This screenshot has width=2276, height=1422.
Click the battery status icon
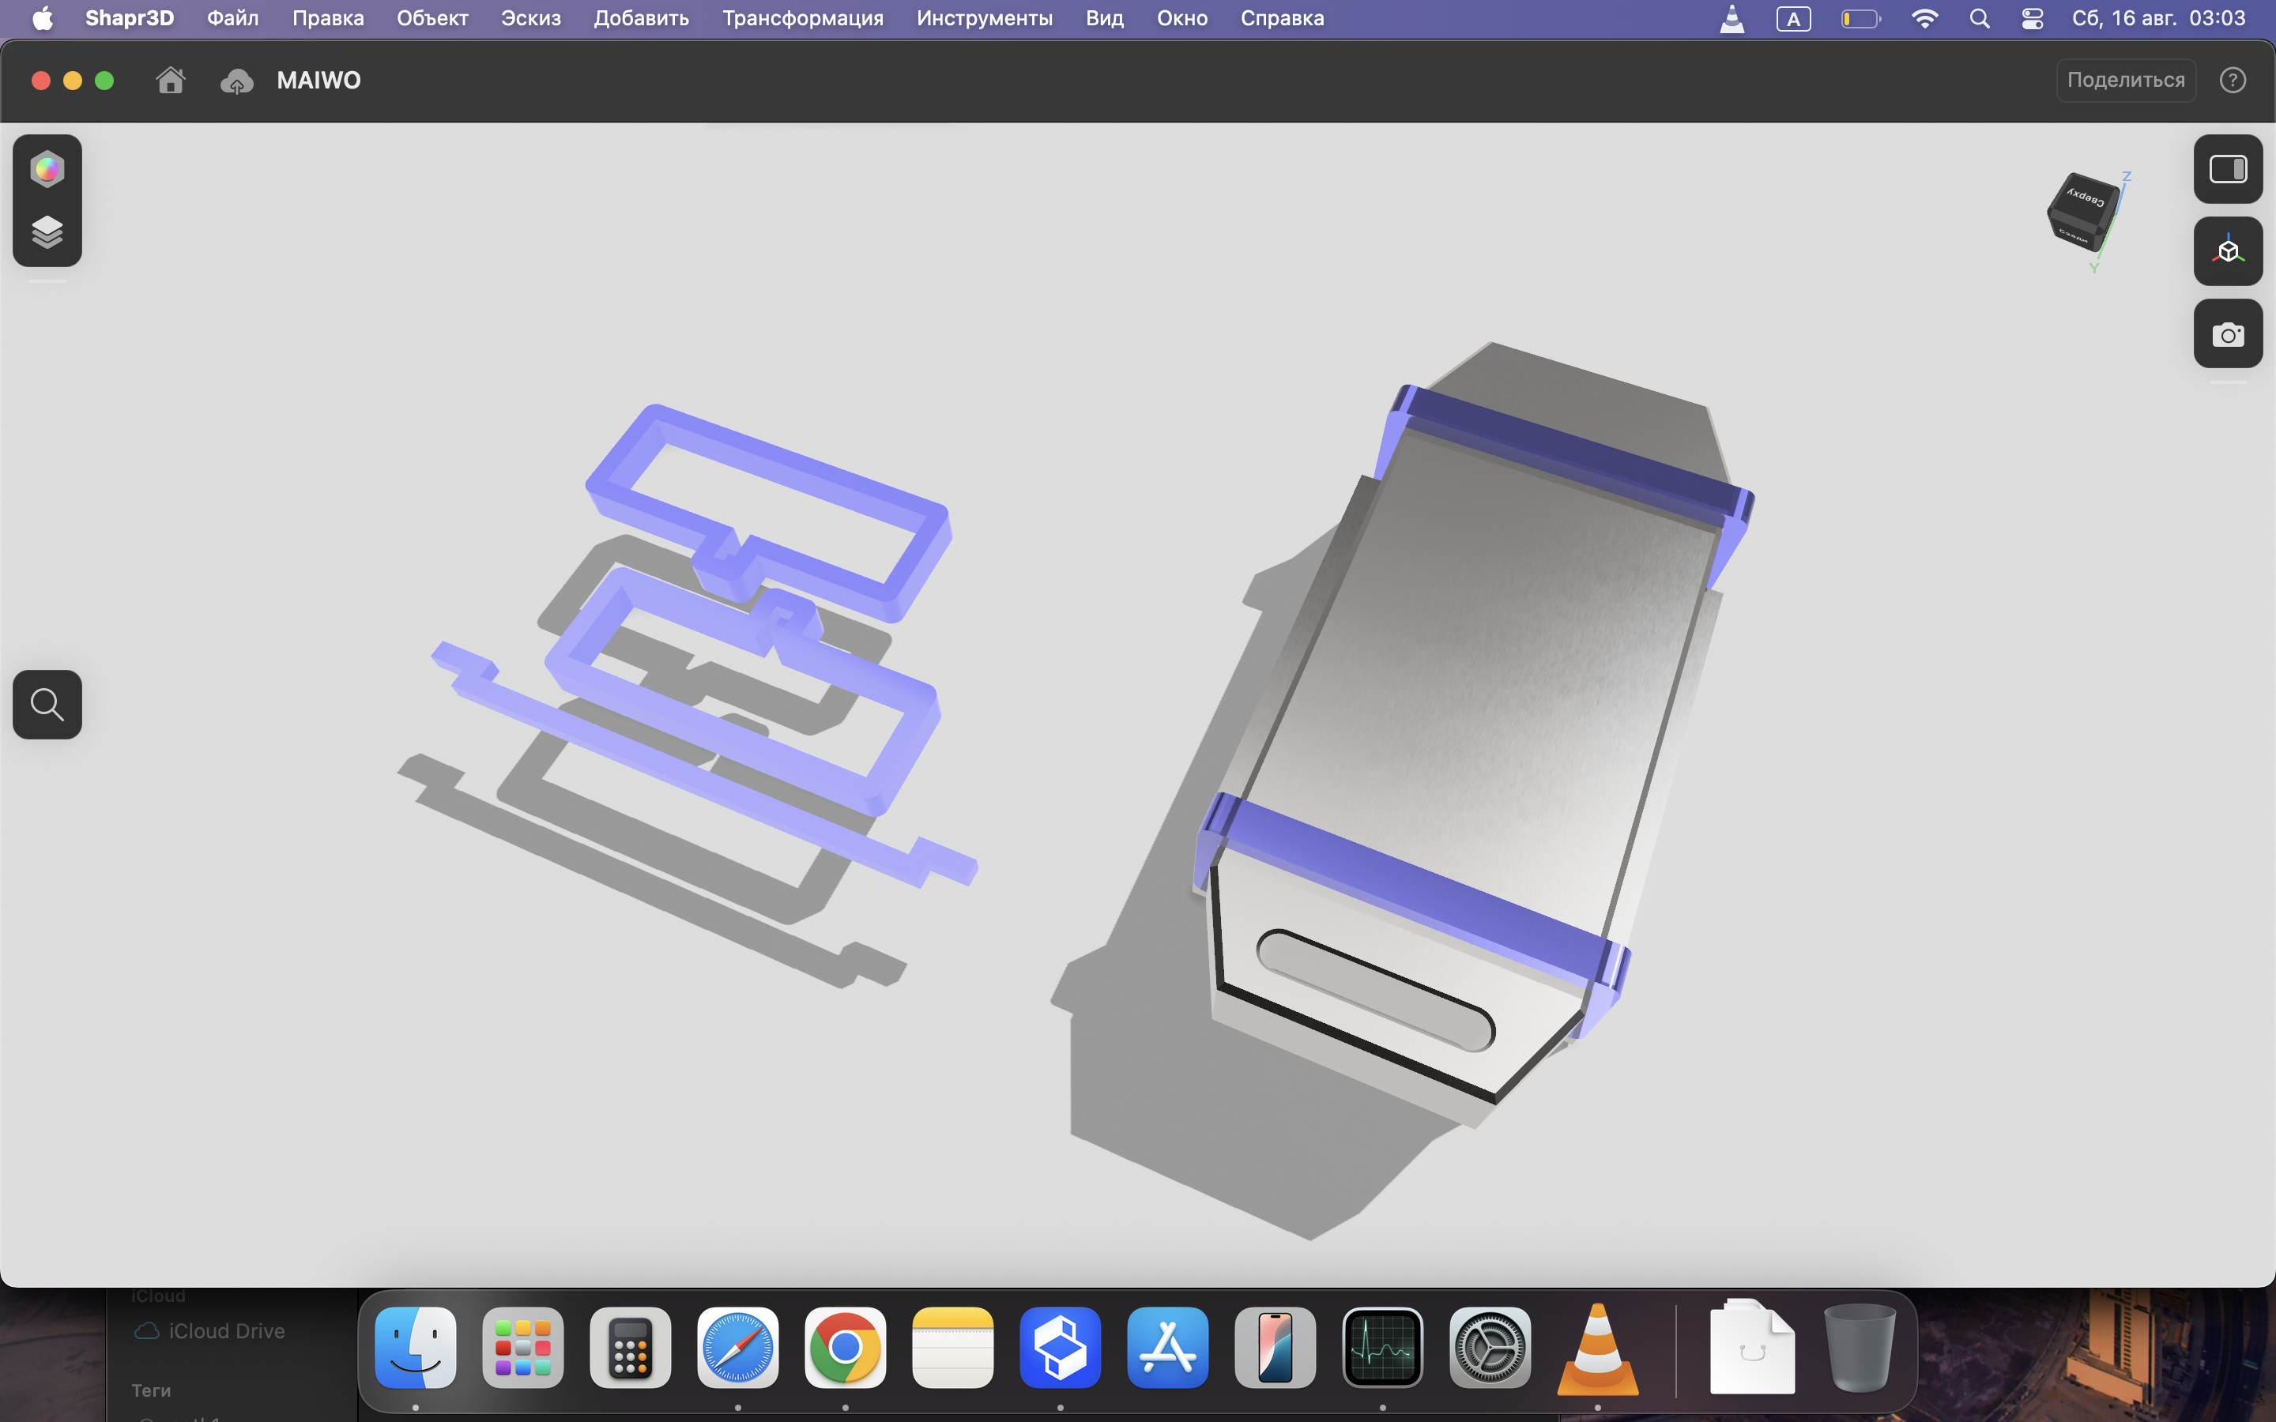[x=1860, y=19]
